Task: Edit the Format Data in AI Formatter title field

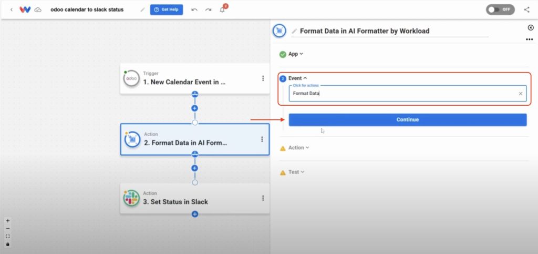Action: pyautogui.click(x=393, y=31)
